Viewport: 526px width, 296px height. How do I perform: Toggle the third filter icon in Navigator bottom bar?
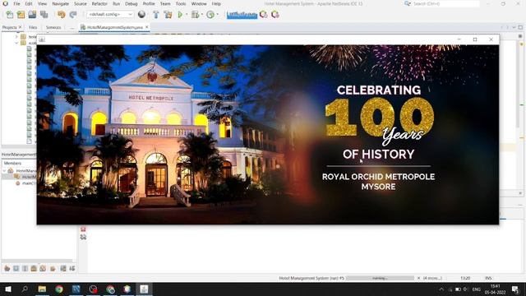pos(25,269)
